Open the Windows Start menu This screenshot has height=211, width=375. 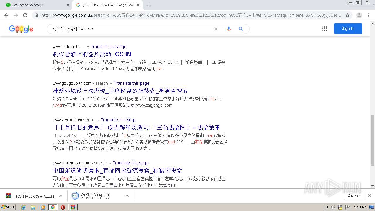8,207
